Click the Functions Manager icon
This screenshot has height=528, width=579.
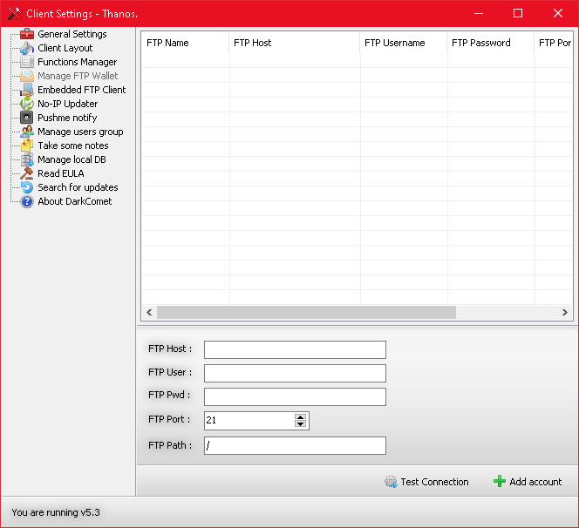click(27, 62)
